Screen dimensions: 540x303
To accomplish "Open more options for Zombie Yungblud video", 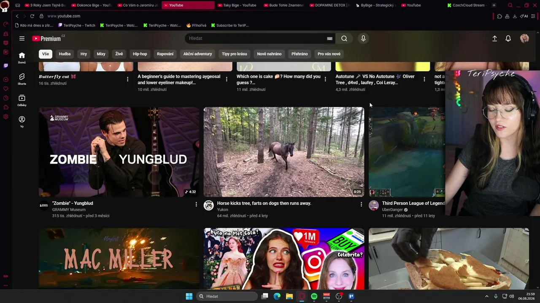I will click(196, 204).
